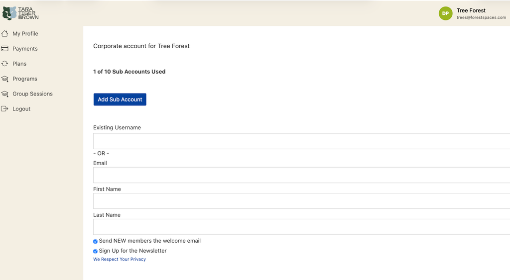510x280 pixels.
Task: Click the Existing Username label
Action: click(117, 128)
